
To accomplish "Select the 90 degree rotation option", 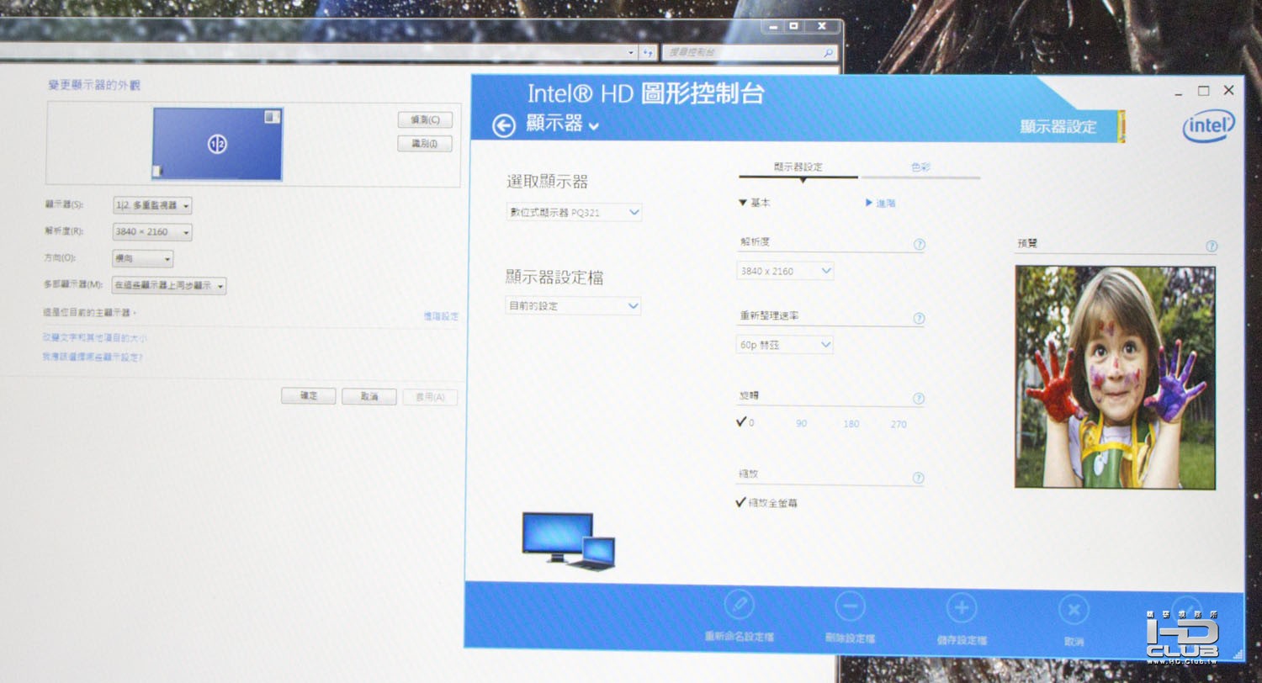I will pyautogui.click(x=801, y=424).
